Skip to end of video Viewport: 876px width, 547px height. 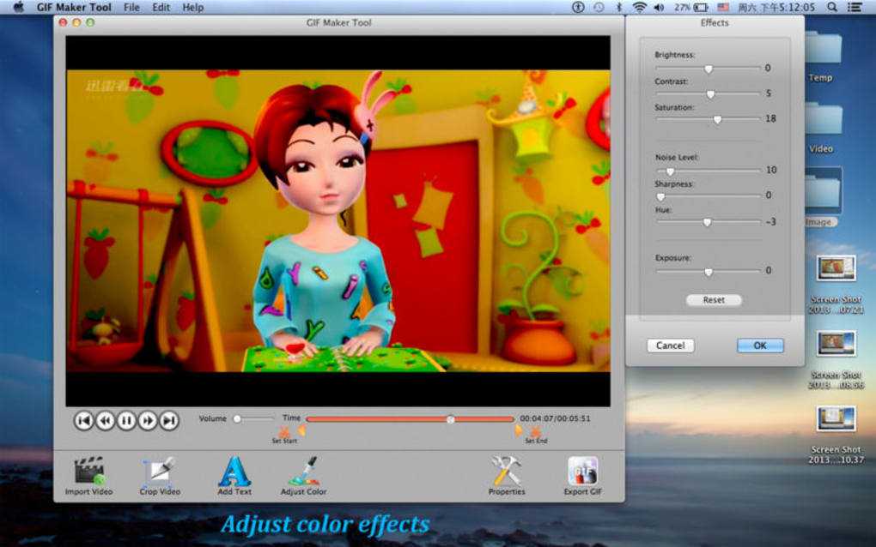click(x=168, y=420)
